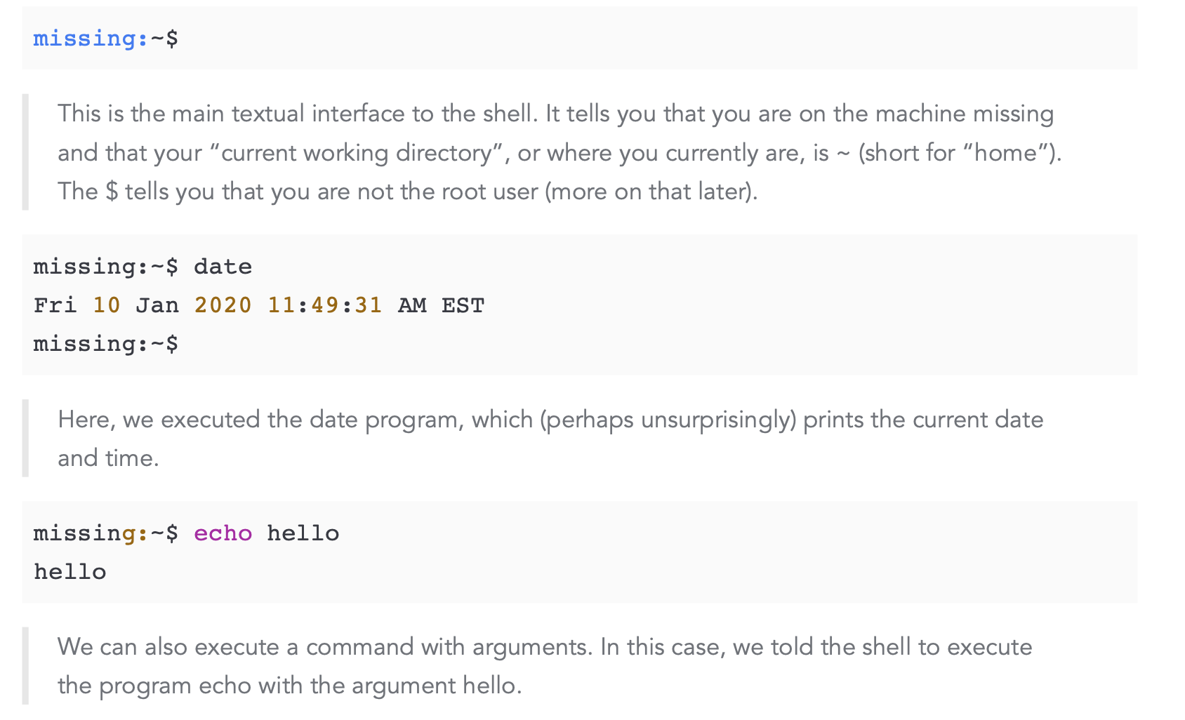The width and height of the screenshot is (1185, 720).
Task: Click "AM EST" in the date output
Action: (x=441, y=305)
